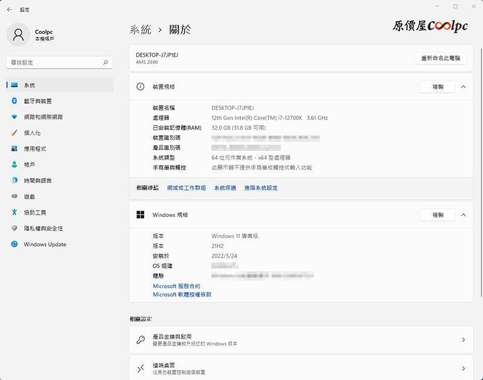Select the accessibility figure icon

pos(14,212)
